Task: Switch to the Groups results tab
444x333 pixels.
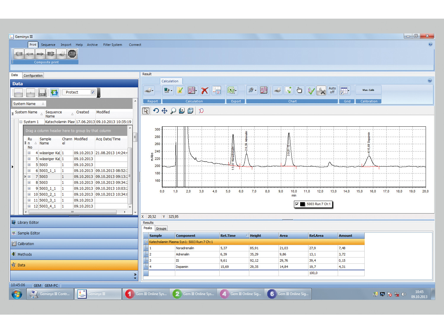Action: 161,229
